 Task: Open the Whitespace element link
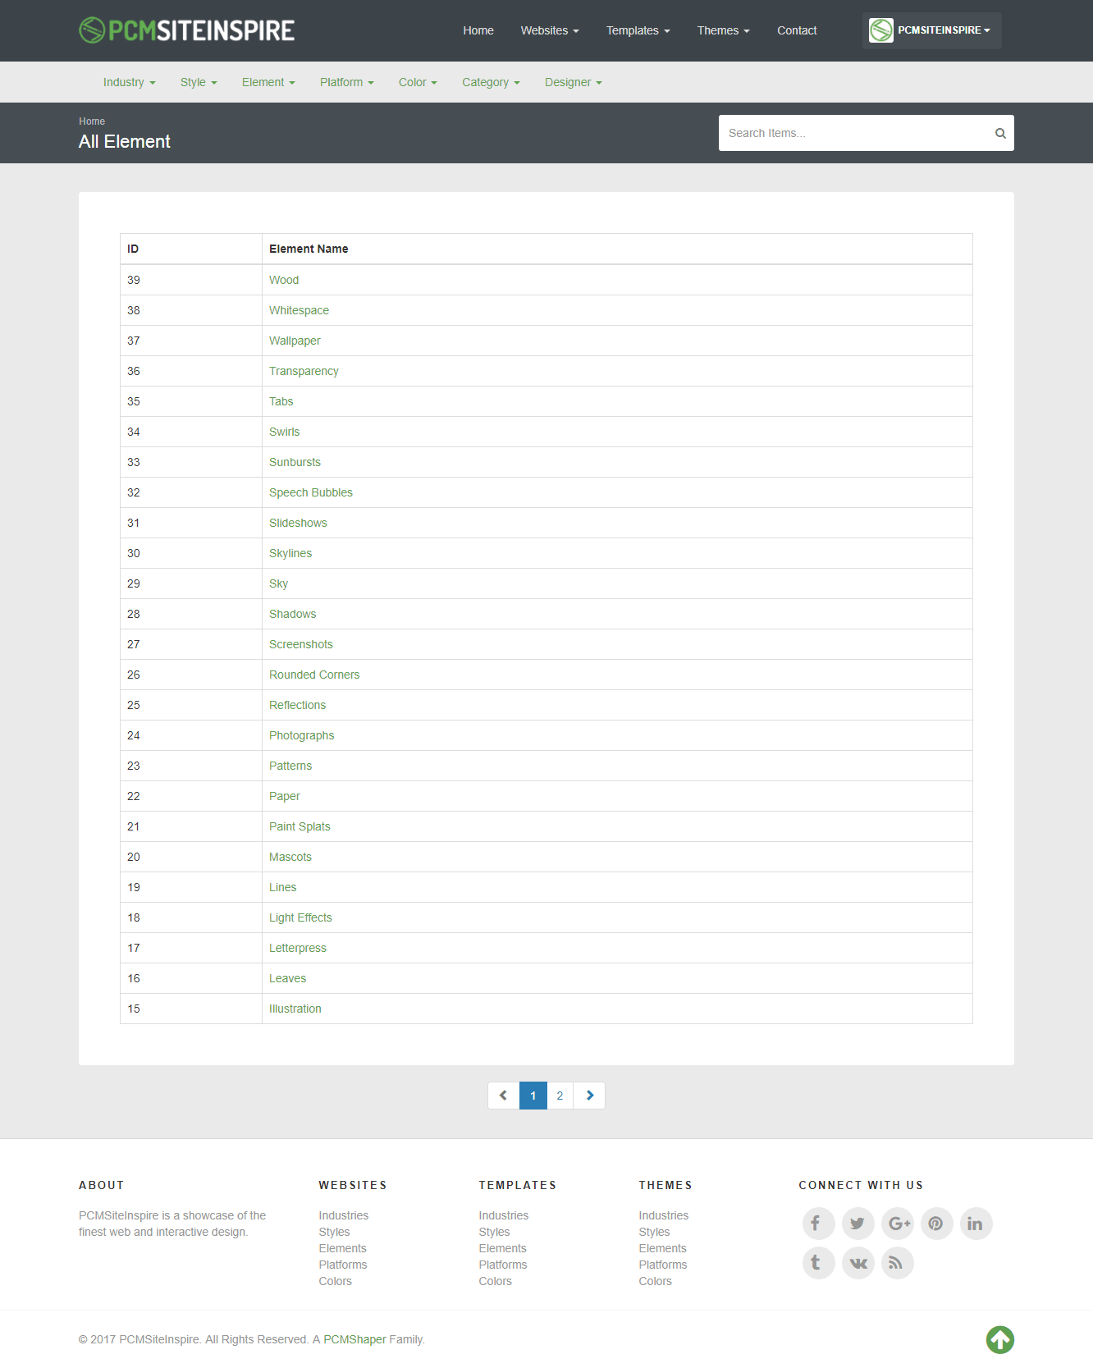tap(299, 310)
